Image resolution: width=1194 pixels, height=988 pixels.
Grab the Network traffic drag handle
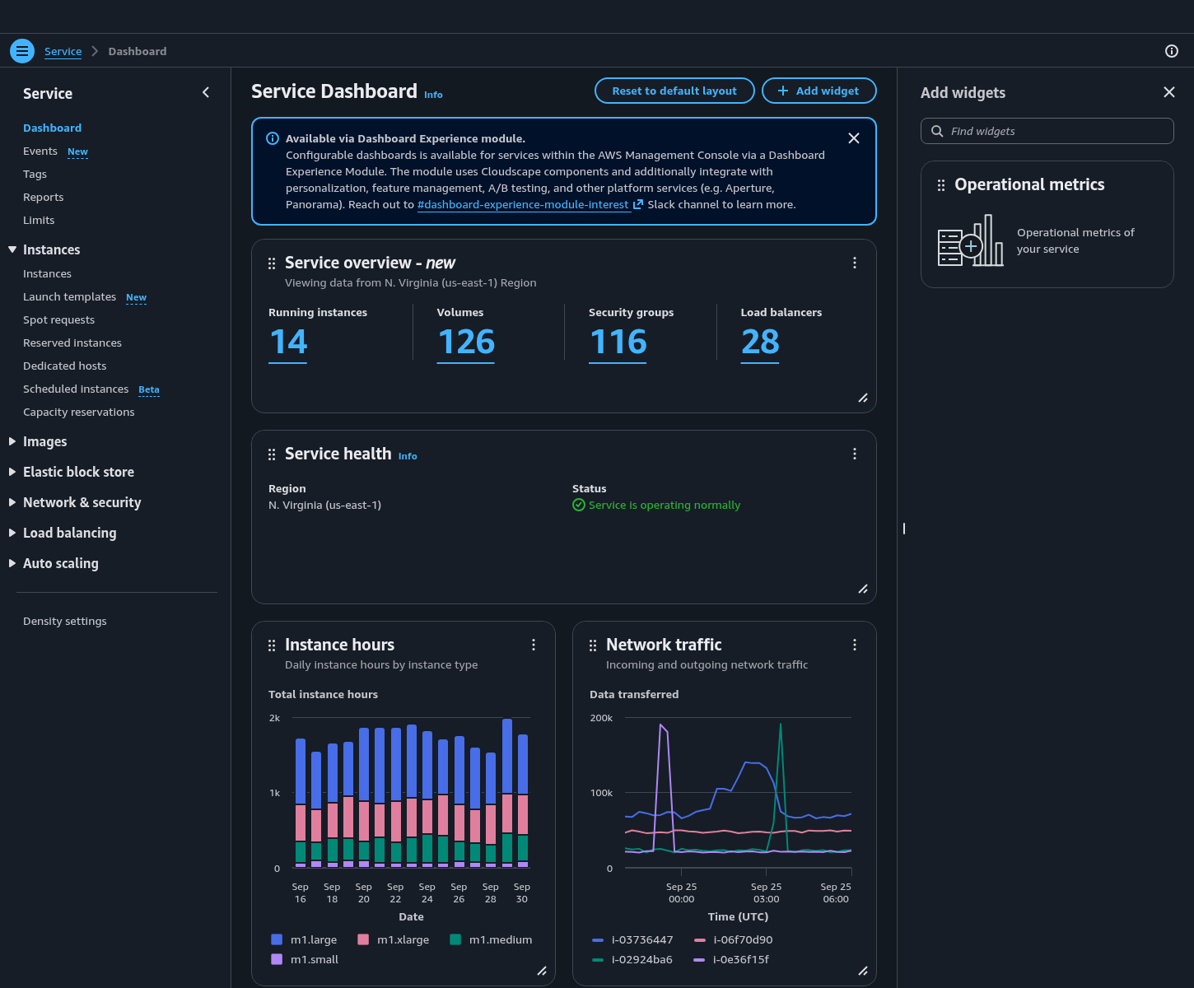593,645
